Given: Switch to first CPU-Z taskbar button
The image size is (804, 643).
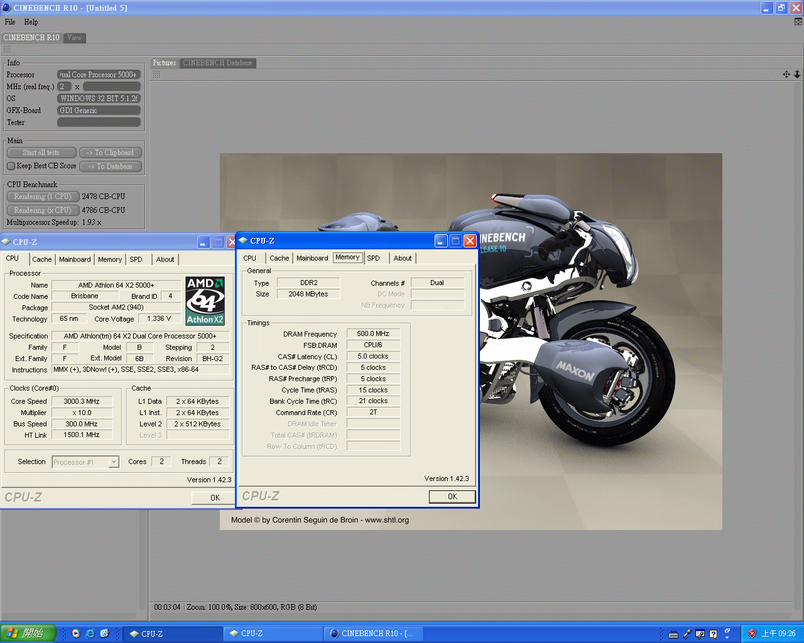Looking at the screenshot, I should [173, 634].
